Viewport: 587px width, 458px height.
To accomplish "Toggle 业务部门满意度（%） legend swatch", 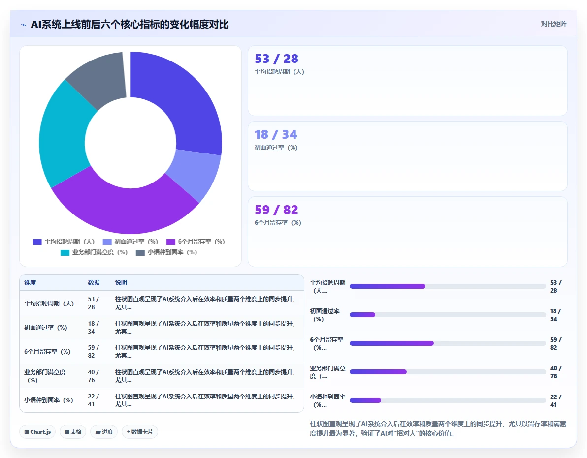I will tap(65, 253).
